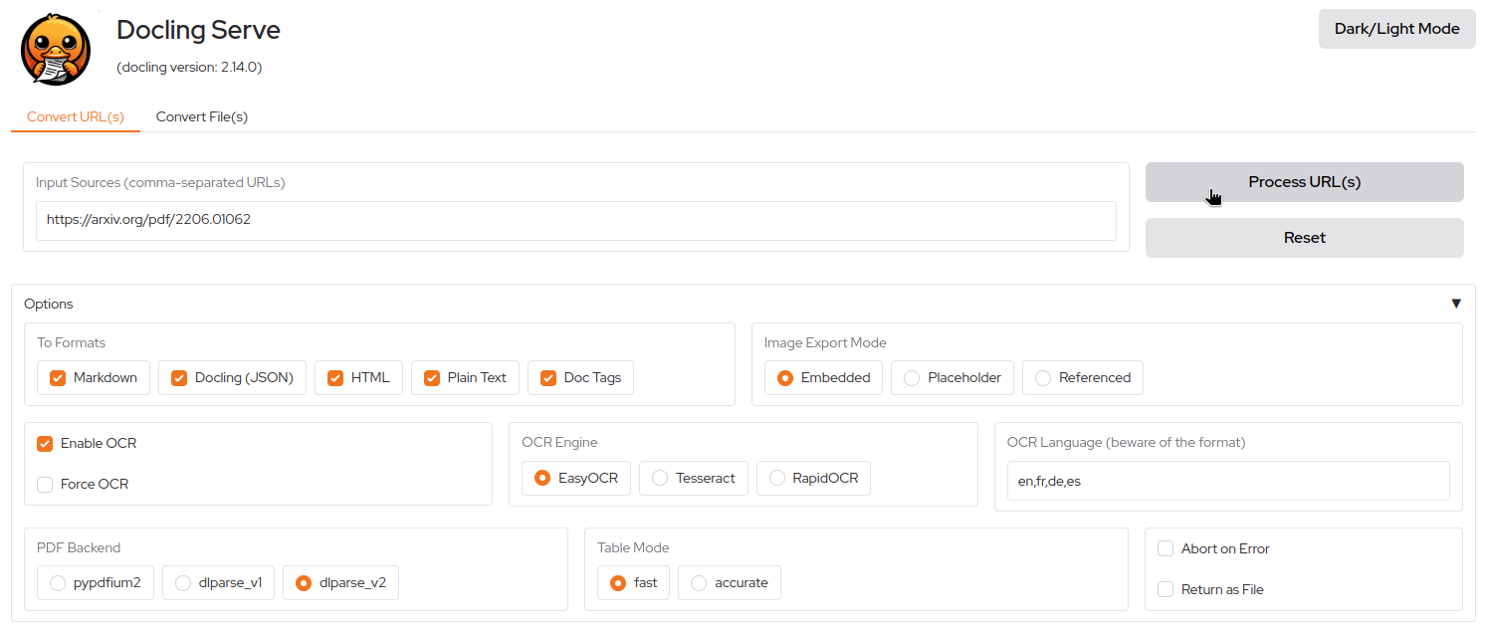Switch to the Convert File(s) tab

(201, 116)
